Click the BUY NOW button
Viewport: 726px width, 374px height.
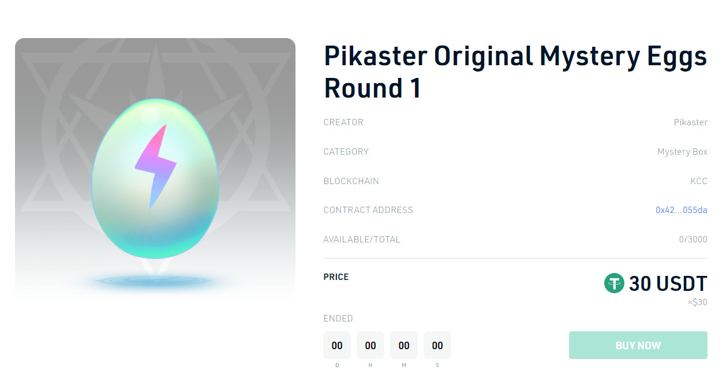[638, 345]
